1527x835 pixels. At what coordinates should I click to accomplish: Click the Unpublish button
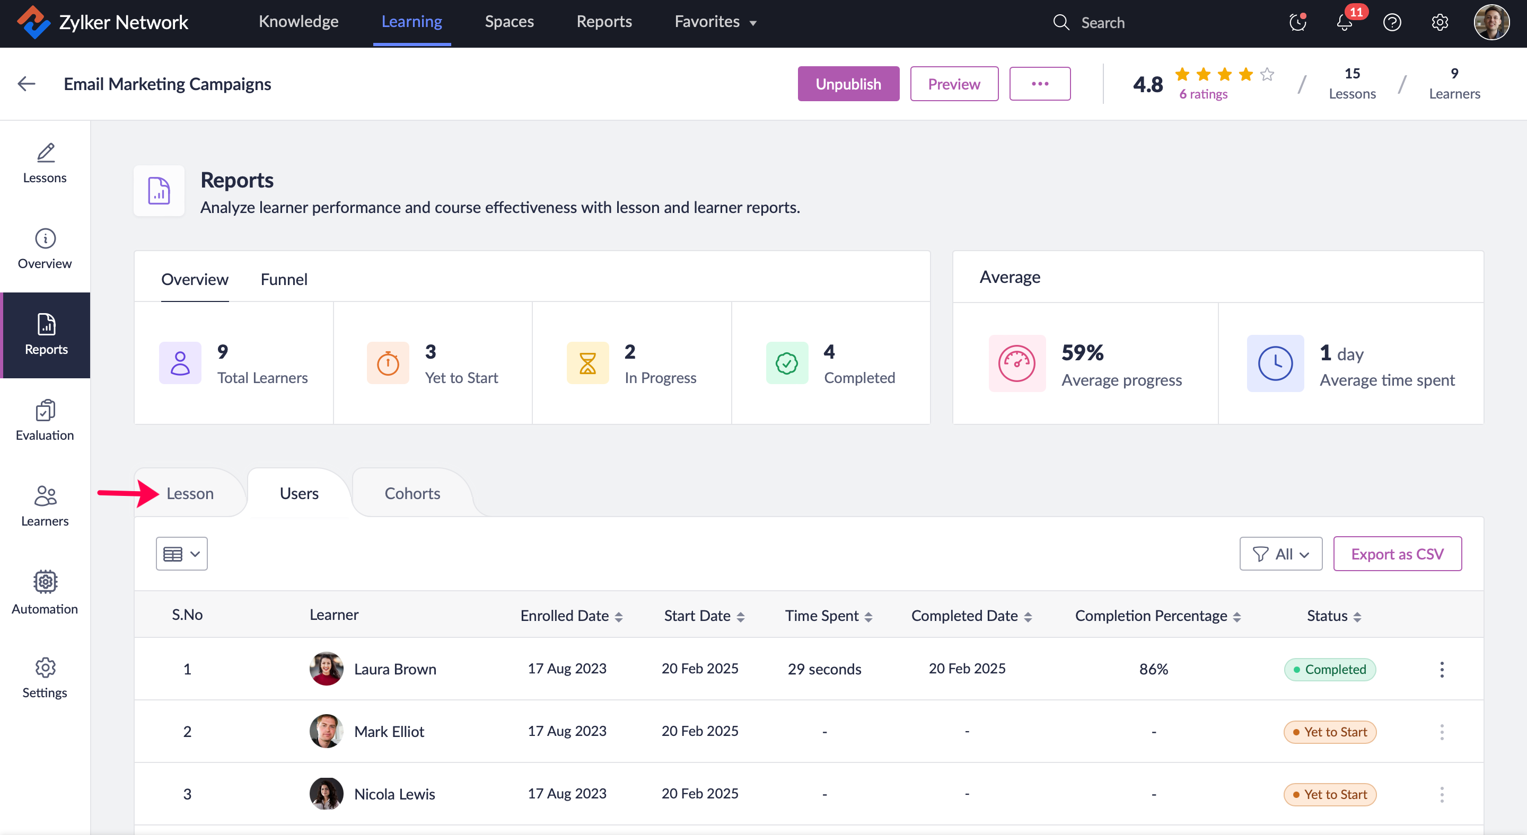[x=848, y=84]
